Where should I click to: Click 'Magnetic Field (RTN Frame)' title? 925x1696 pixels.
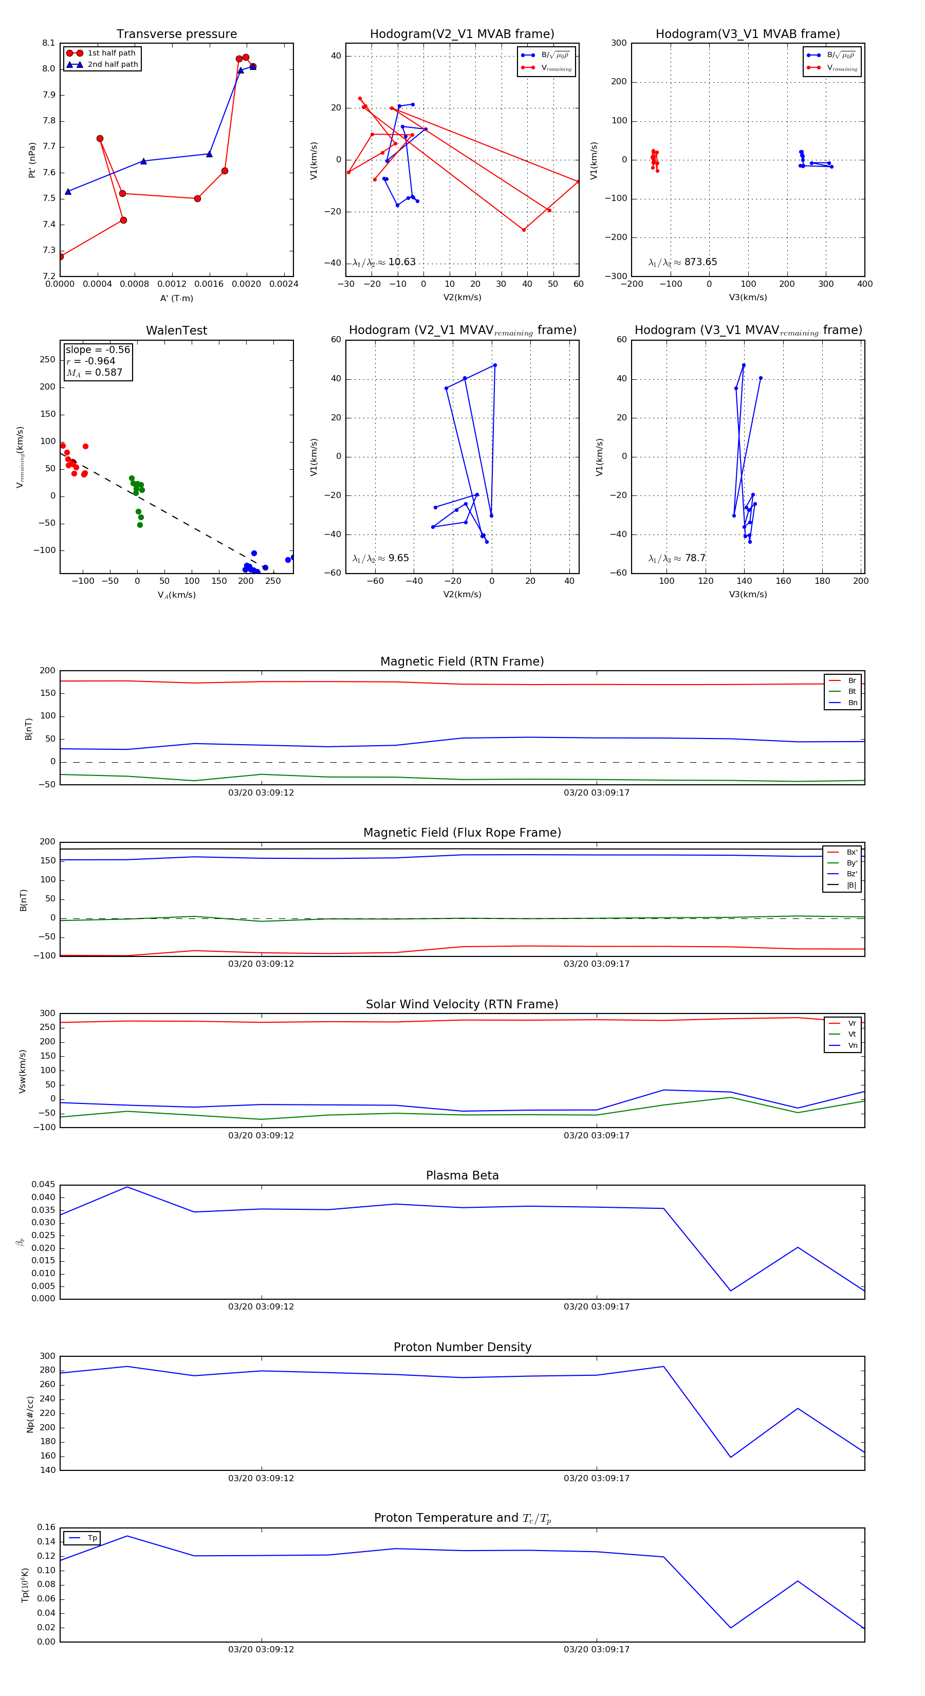pos(462,661)
